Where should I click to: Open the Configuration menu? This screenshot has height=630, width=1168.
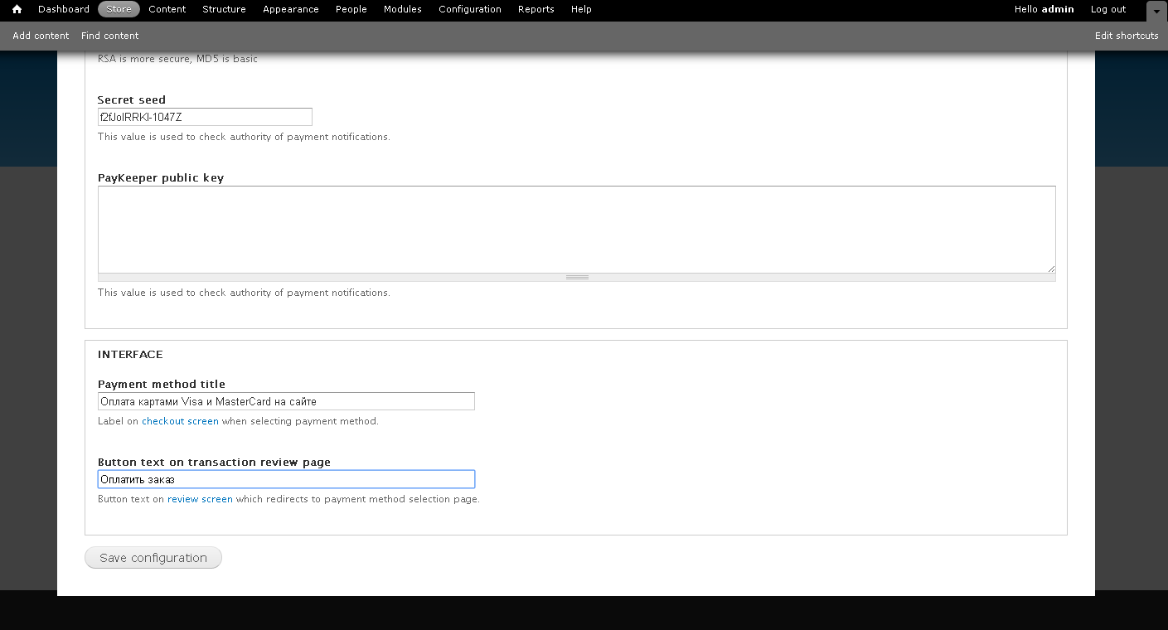click(x=469, y=9)
